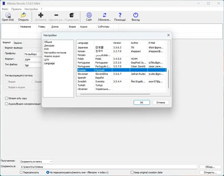224x176 pixels.
Task: Select Общие in settings list
Action: (48, 42)
